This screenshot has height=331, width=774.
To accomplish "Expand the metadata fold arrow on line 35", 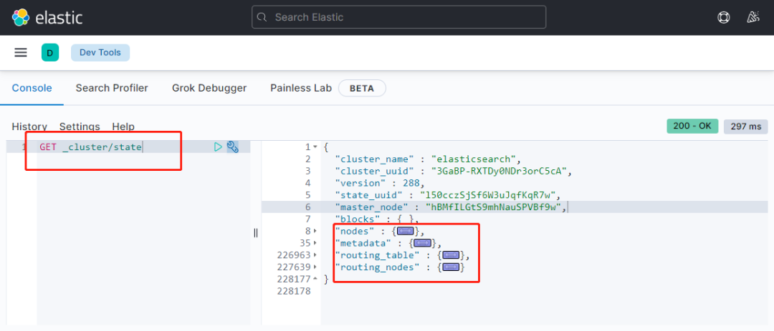I will (x=315, y=243).
